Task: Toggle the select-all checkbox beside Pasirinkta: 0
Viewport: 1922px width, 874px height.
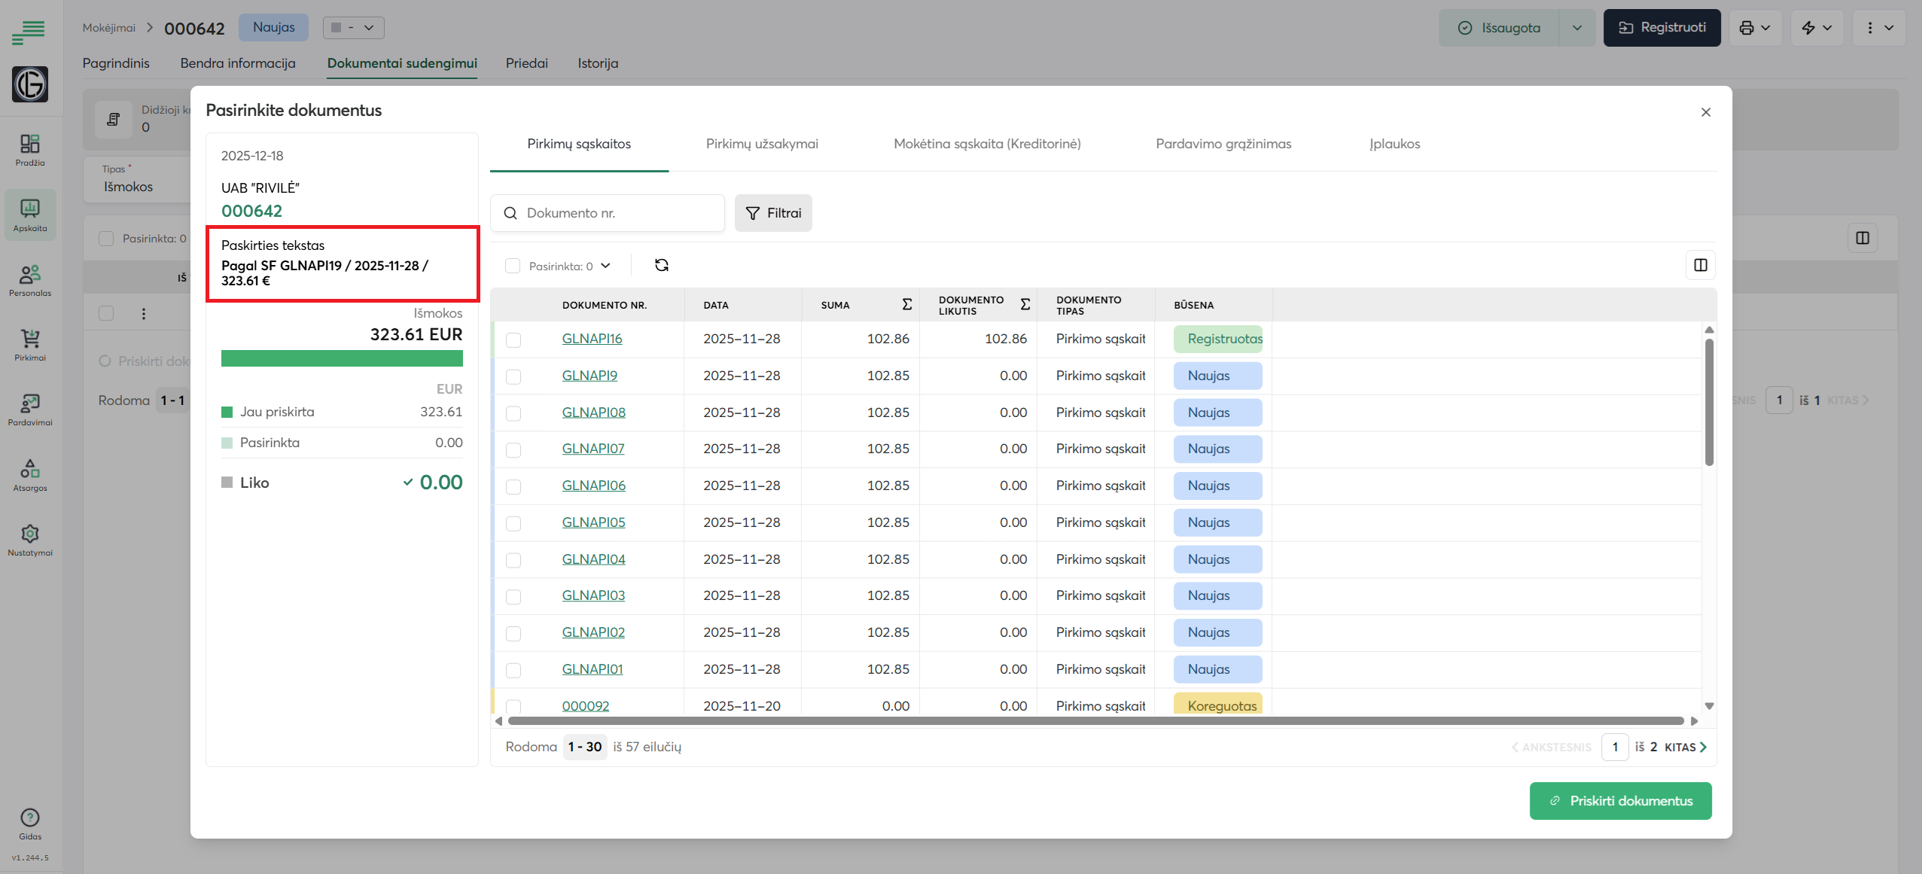Action: [x=513, y=266]
